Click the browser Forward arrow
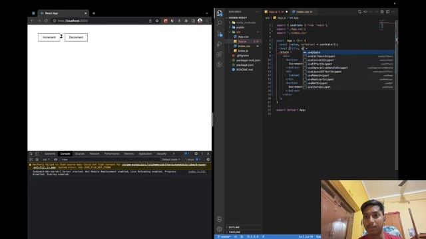This screenshot has height=239, width=426. [39, 21]
